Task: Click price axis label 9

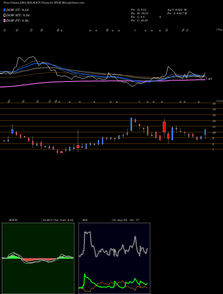Action: click(213, 139)
